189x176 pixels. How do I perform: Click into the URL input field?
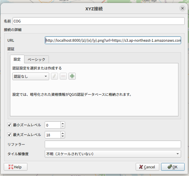pyautogui.click(x=113, y=40)
